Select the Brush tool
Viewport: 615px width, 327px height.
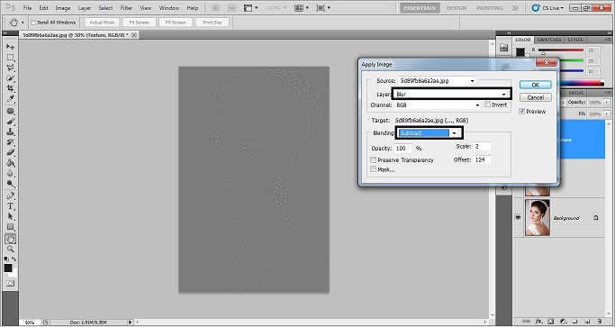[x=10, y=122]
